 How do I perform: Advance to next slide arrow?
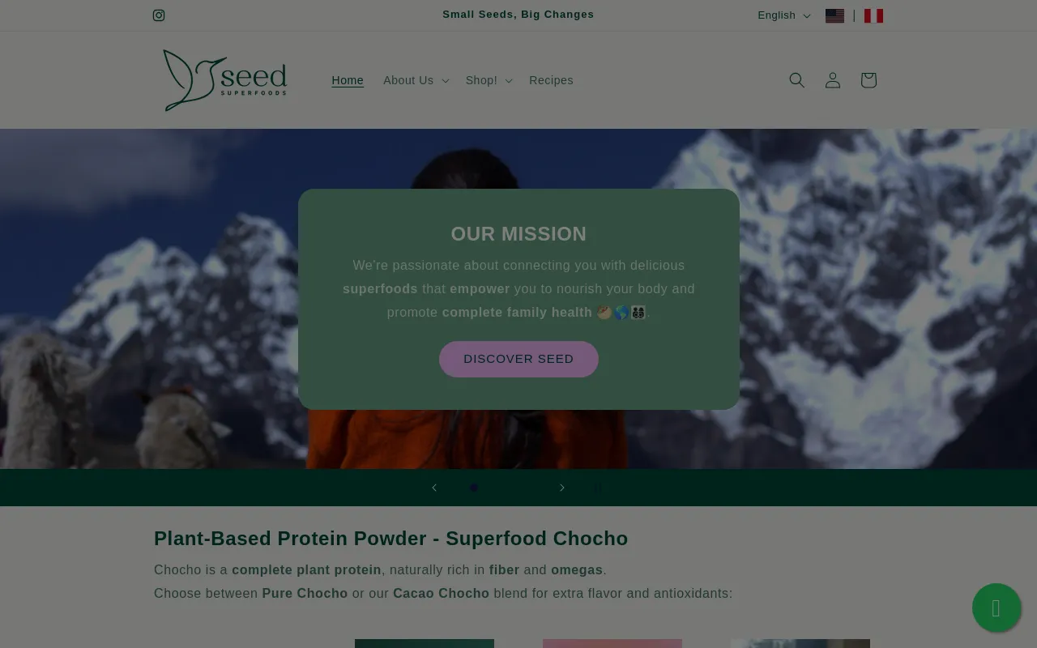click(561, 488)
